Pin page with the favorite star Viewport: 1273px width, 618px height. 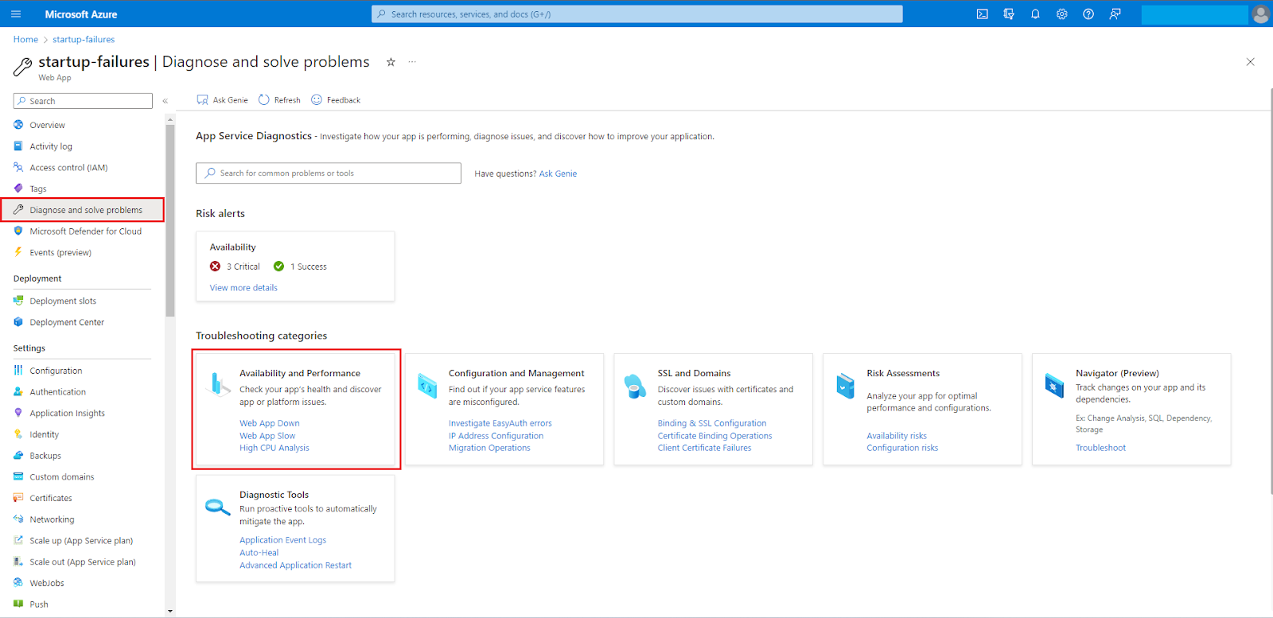(391, 62)
